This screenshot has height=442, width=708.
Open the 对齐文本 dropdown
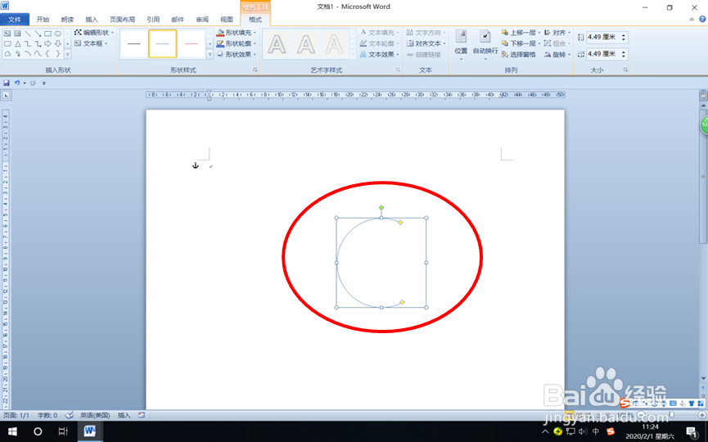pyautogui.click(x=426, y=44)
